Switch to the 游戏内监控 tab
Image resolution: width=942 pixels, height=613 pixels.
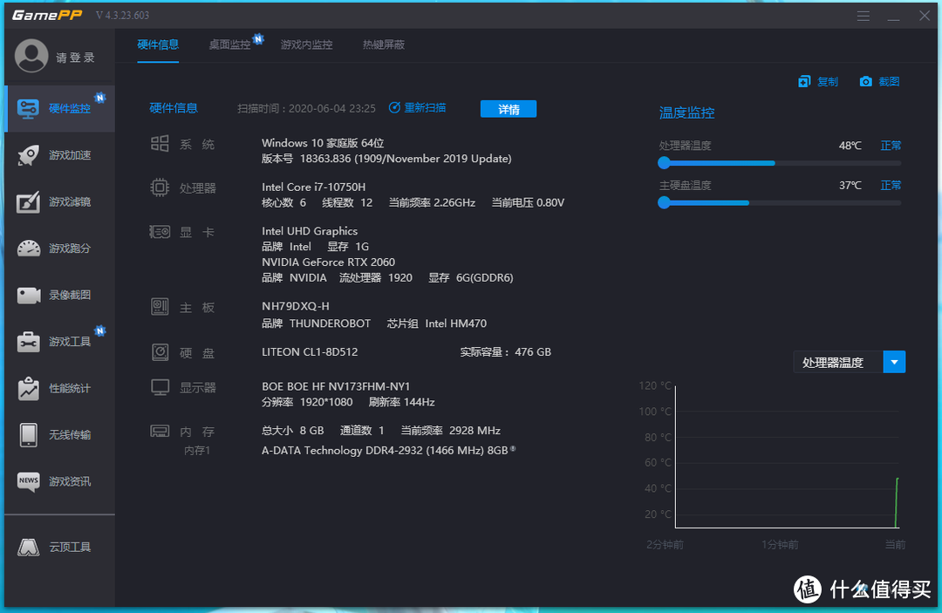click(306, 44)
